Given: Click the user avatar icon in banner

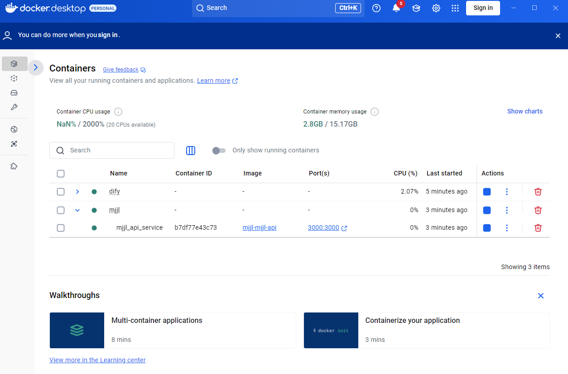Looking at the screenshot, I should pyautogui.click(x=7, y=35).
